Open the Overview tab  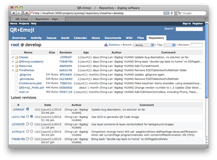click(19, 38)
